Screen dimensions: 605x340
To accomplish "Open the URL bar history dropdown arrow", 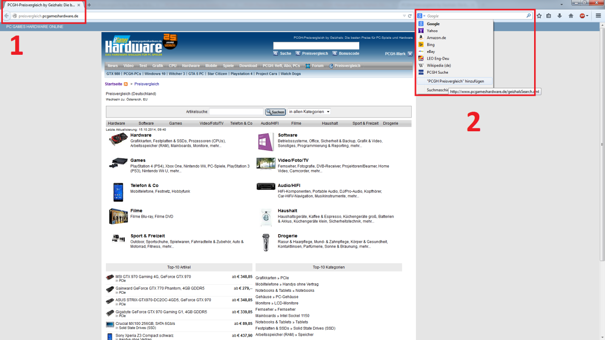I will point(403,16).
